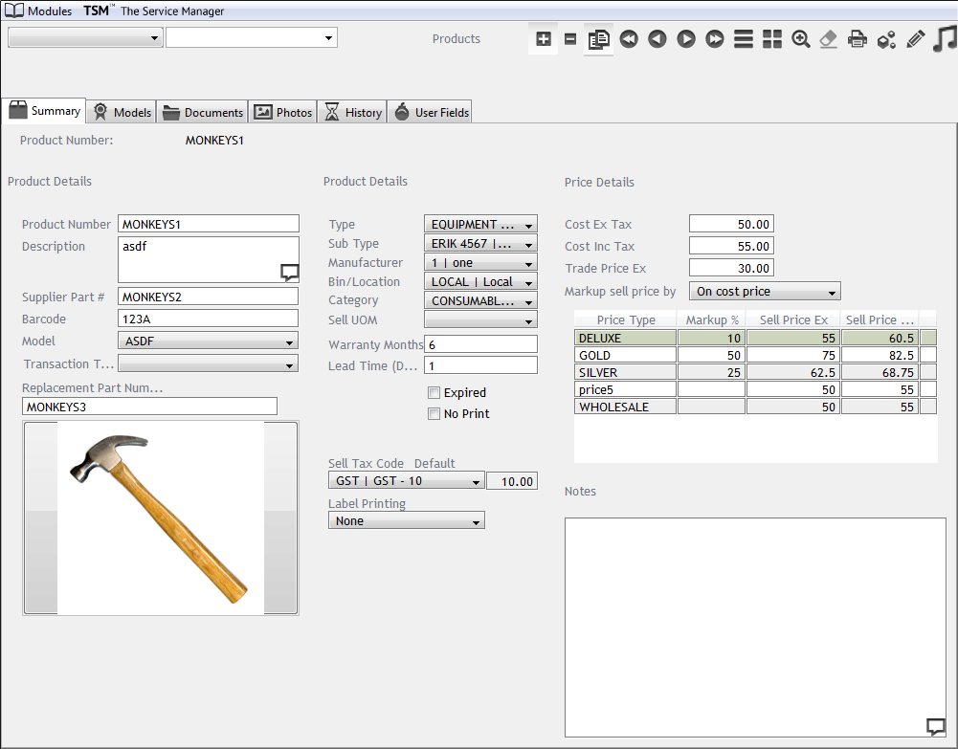
Task: Open the History tab
Action: [352, 112]
